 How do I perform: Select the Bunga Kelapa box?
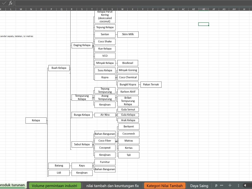coord(82,115)
